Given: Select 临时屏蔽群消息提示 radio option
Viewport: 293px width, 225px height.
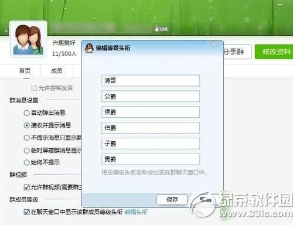Looking at the screenshot, I should [x=26, y=151].
